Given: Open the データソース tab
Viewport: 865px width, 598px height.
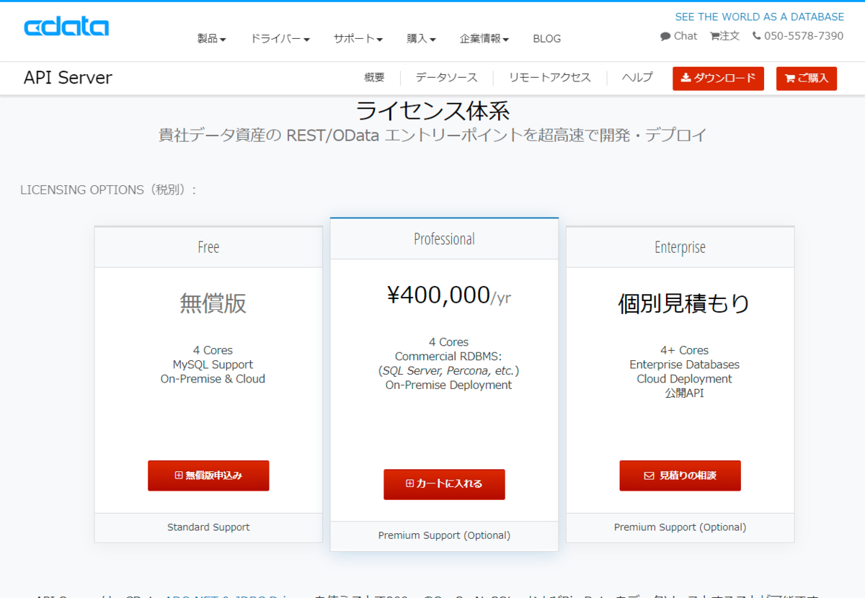Looking at the screenshot, I should coord(447,78).
